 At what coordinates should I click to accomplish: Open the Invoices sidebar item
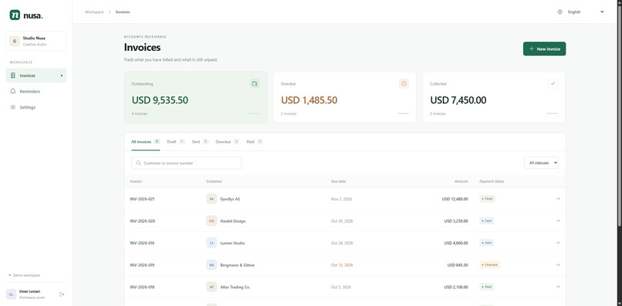pos(36,76)
